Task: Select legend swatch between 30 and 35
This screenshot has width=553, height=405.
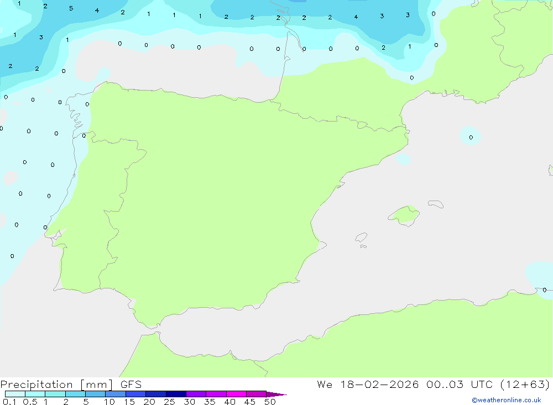Action: [x=196, y=394]
